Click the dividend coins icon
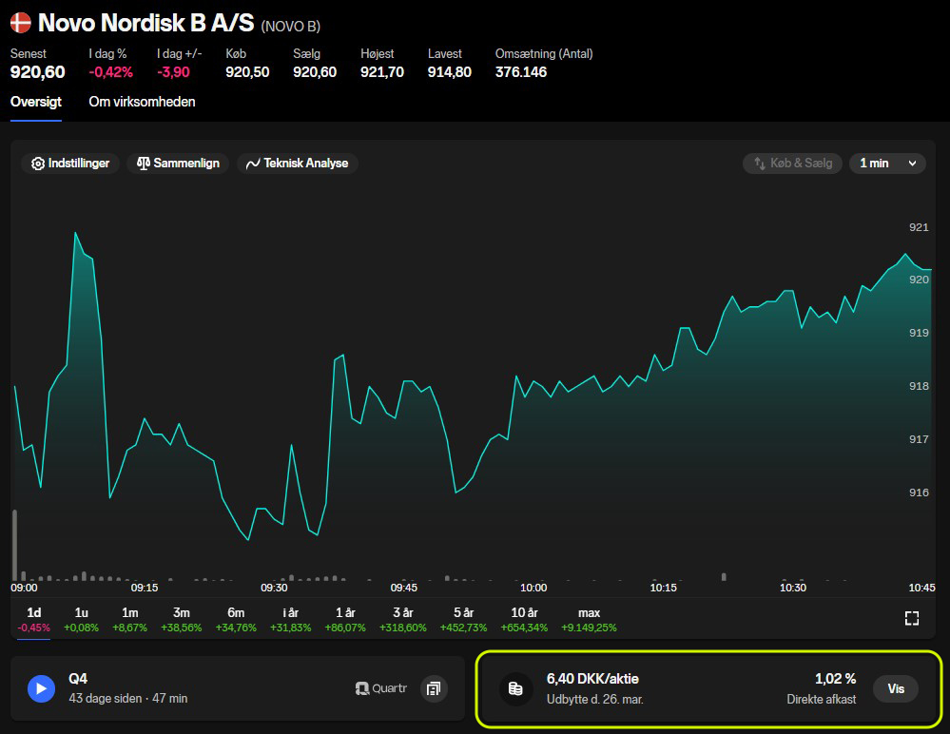950x734 pixels. pos(515,688)
